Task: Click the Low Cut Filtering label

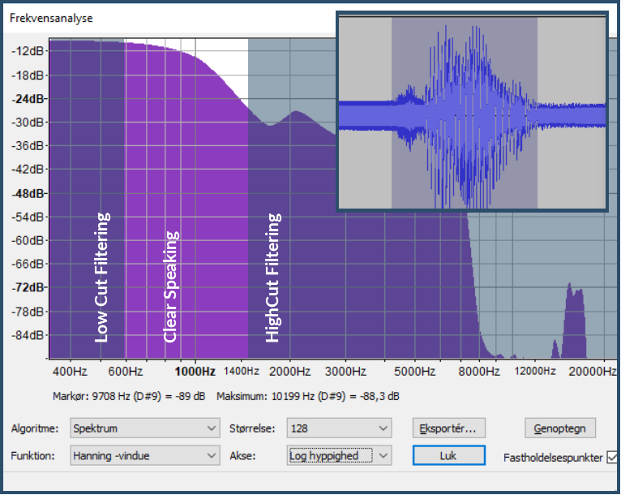Action: (102, 278)
